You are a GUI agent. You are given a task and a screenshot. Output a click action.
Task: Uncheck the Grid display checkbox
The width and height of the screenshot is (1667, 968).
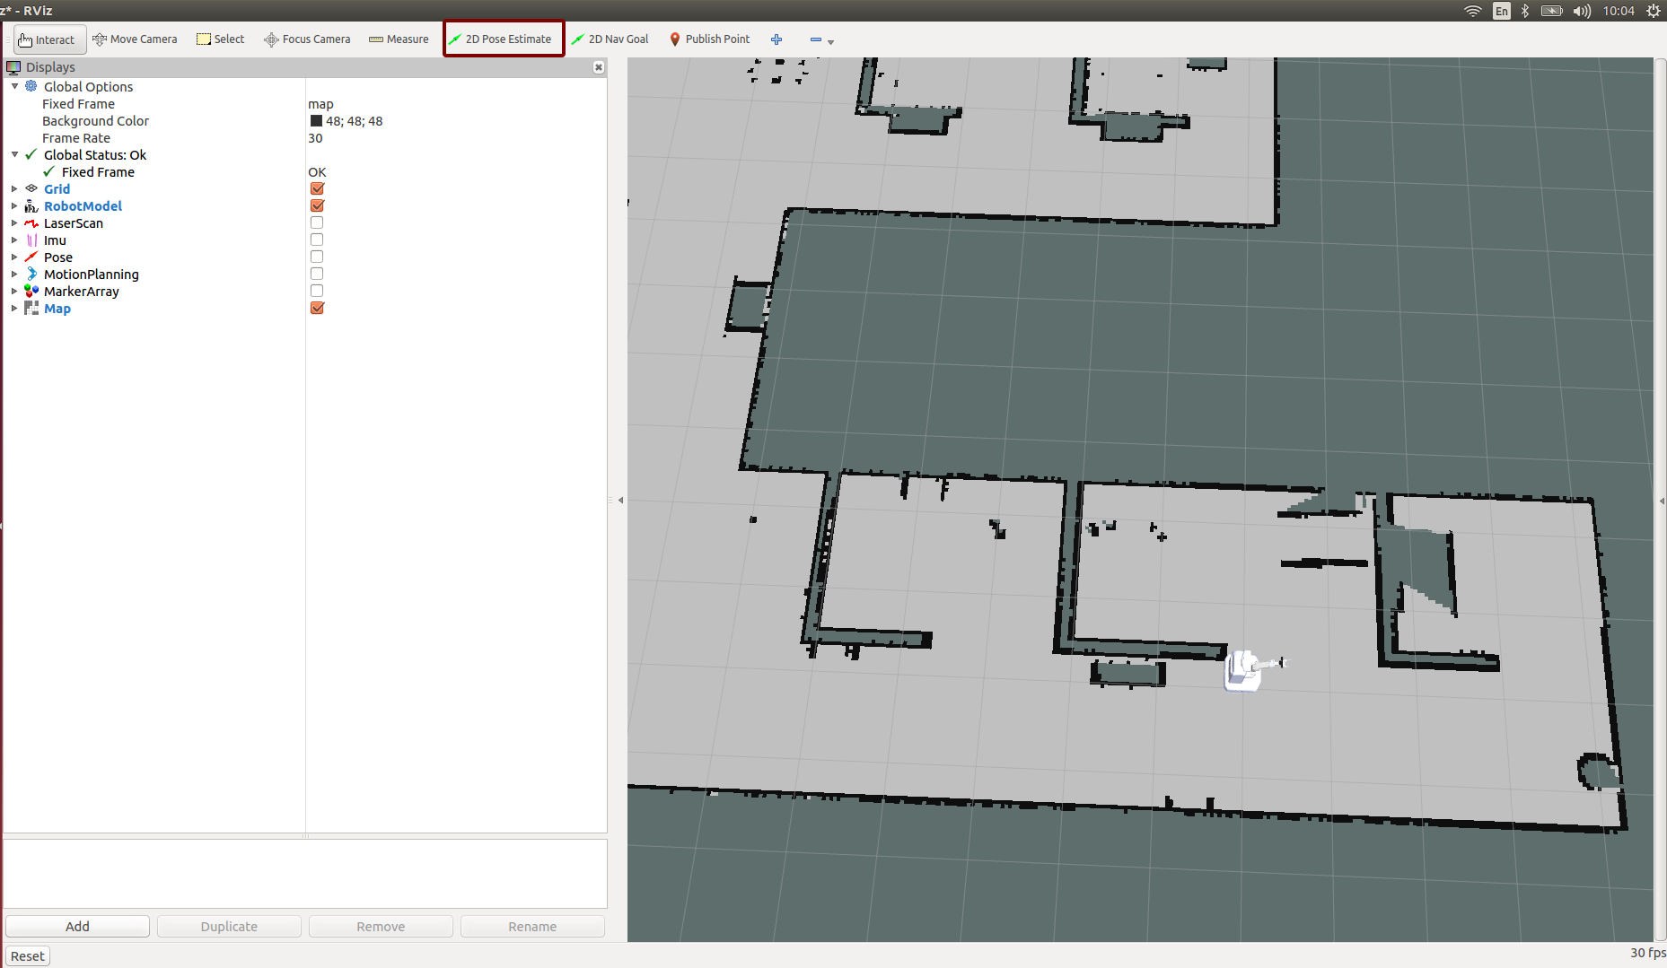click(x=317, y=189)
